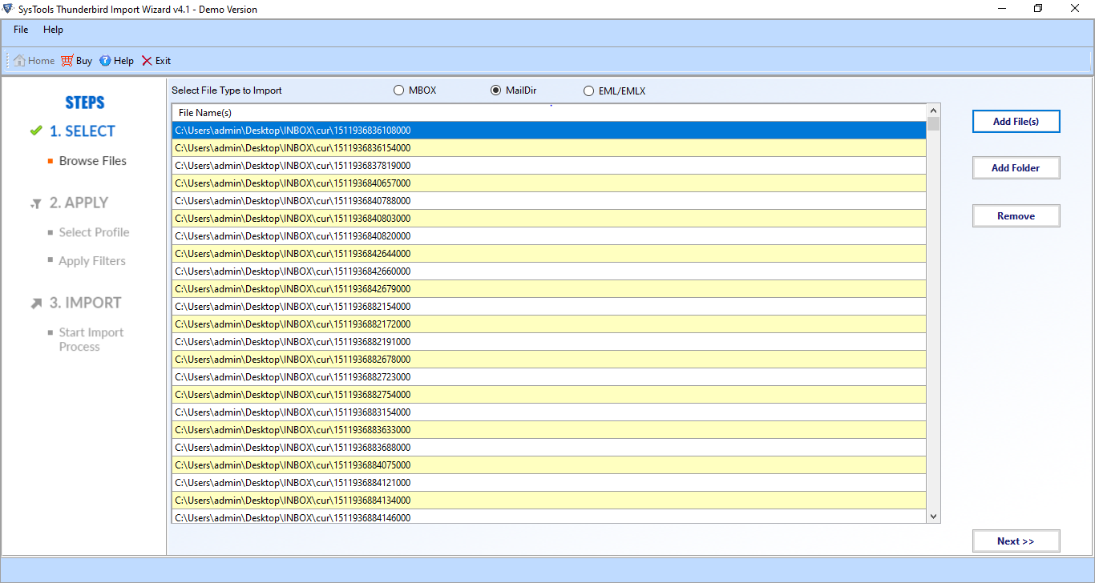Go to Browse Files step
1095x583 pixels.
coord(93,161)
